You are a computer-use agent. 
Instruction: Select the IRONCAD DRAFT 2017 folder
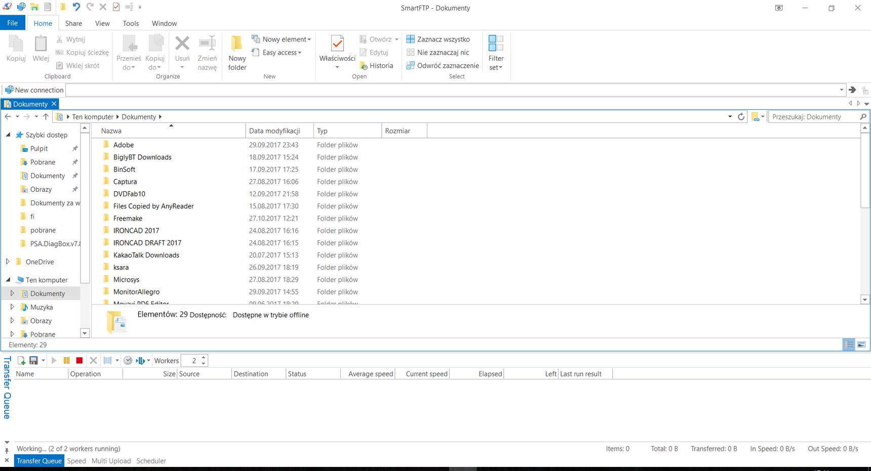click(147, 243)
